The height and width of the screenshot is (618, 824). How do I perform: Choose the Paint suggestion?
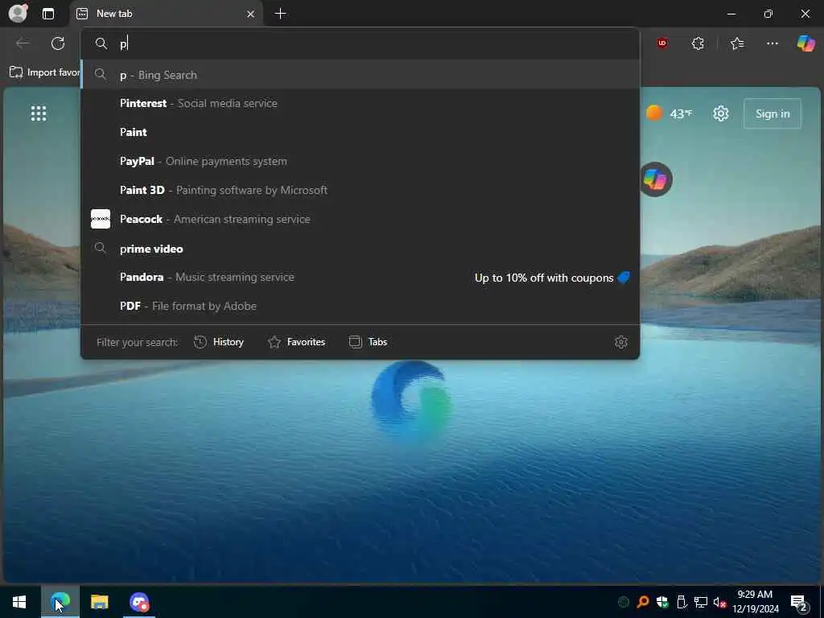point(360,133)
